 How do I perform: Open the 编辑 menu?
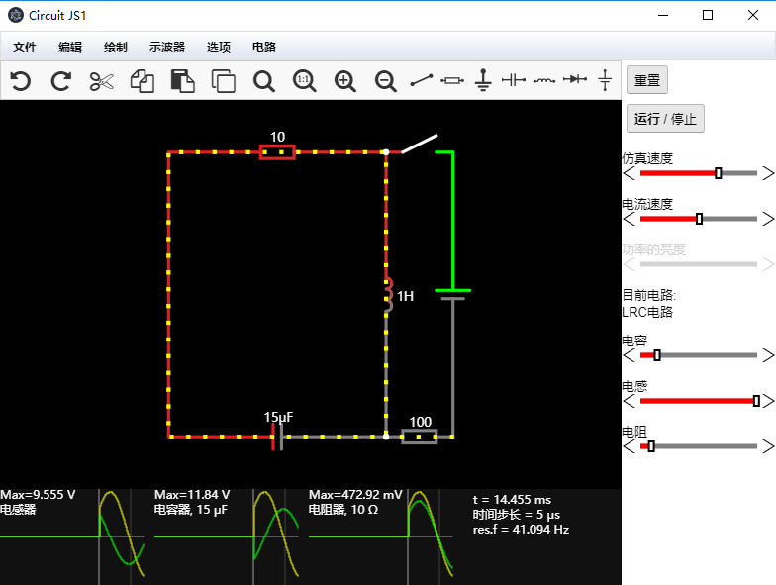click(70, 48)
